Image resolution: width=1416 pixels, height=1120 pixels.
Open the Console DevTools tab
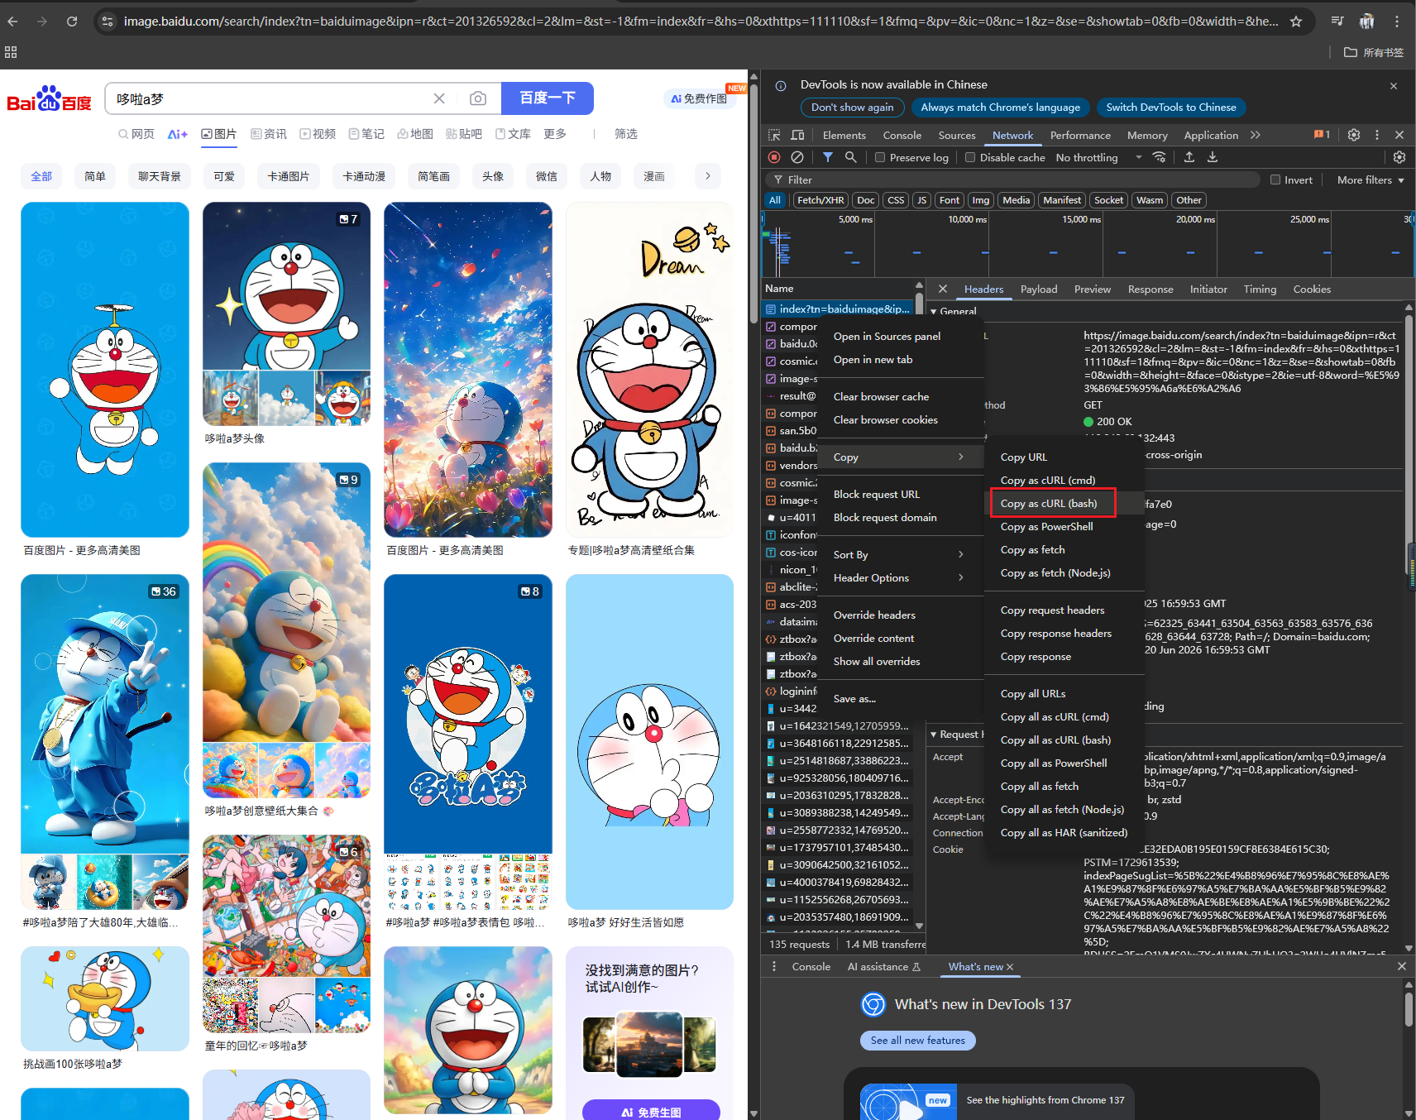click(902, 135)
